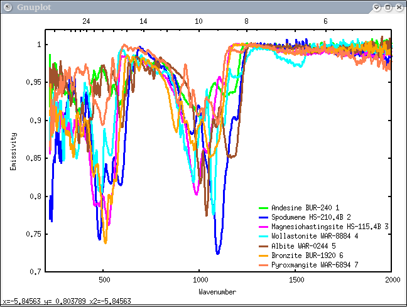
Task: Click the blue Spodumene minimum near 1100 wavenumber
Action: coord(217,252)
